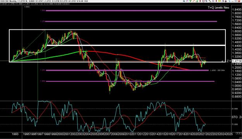Click the 1.6000 price axis label

[237, 31]
